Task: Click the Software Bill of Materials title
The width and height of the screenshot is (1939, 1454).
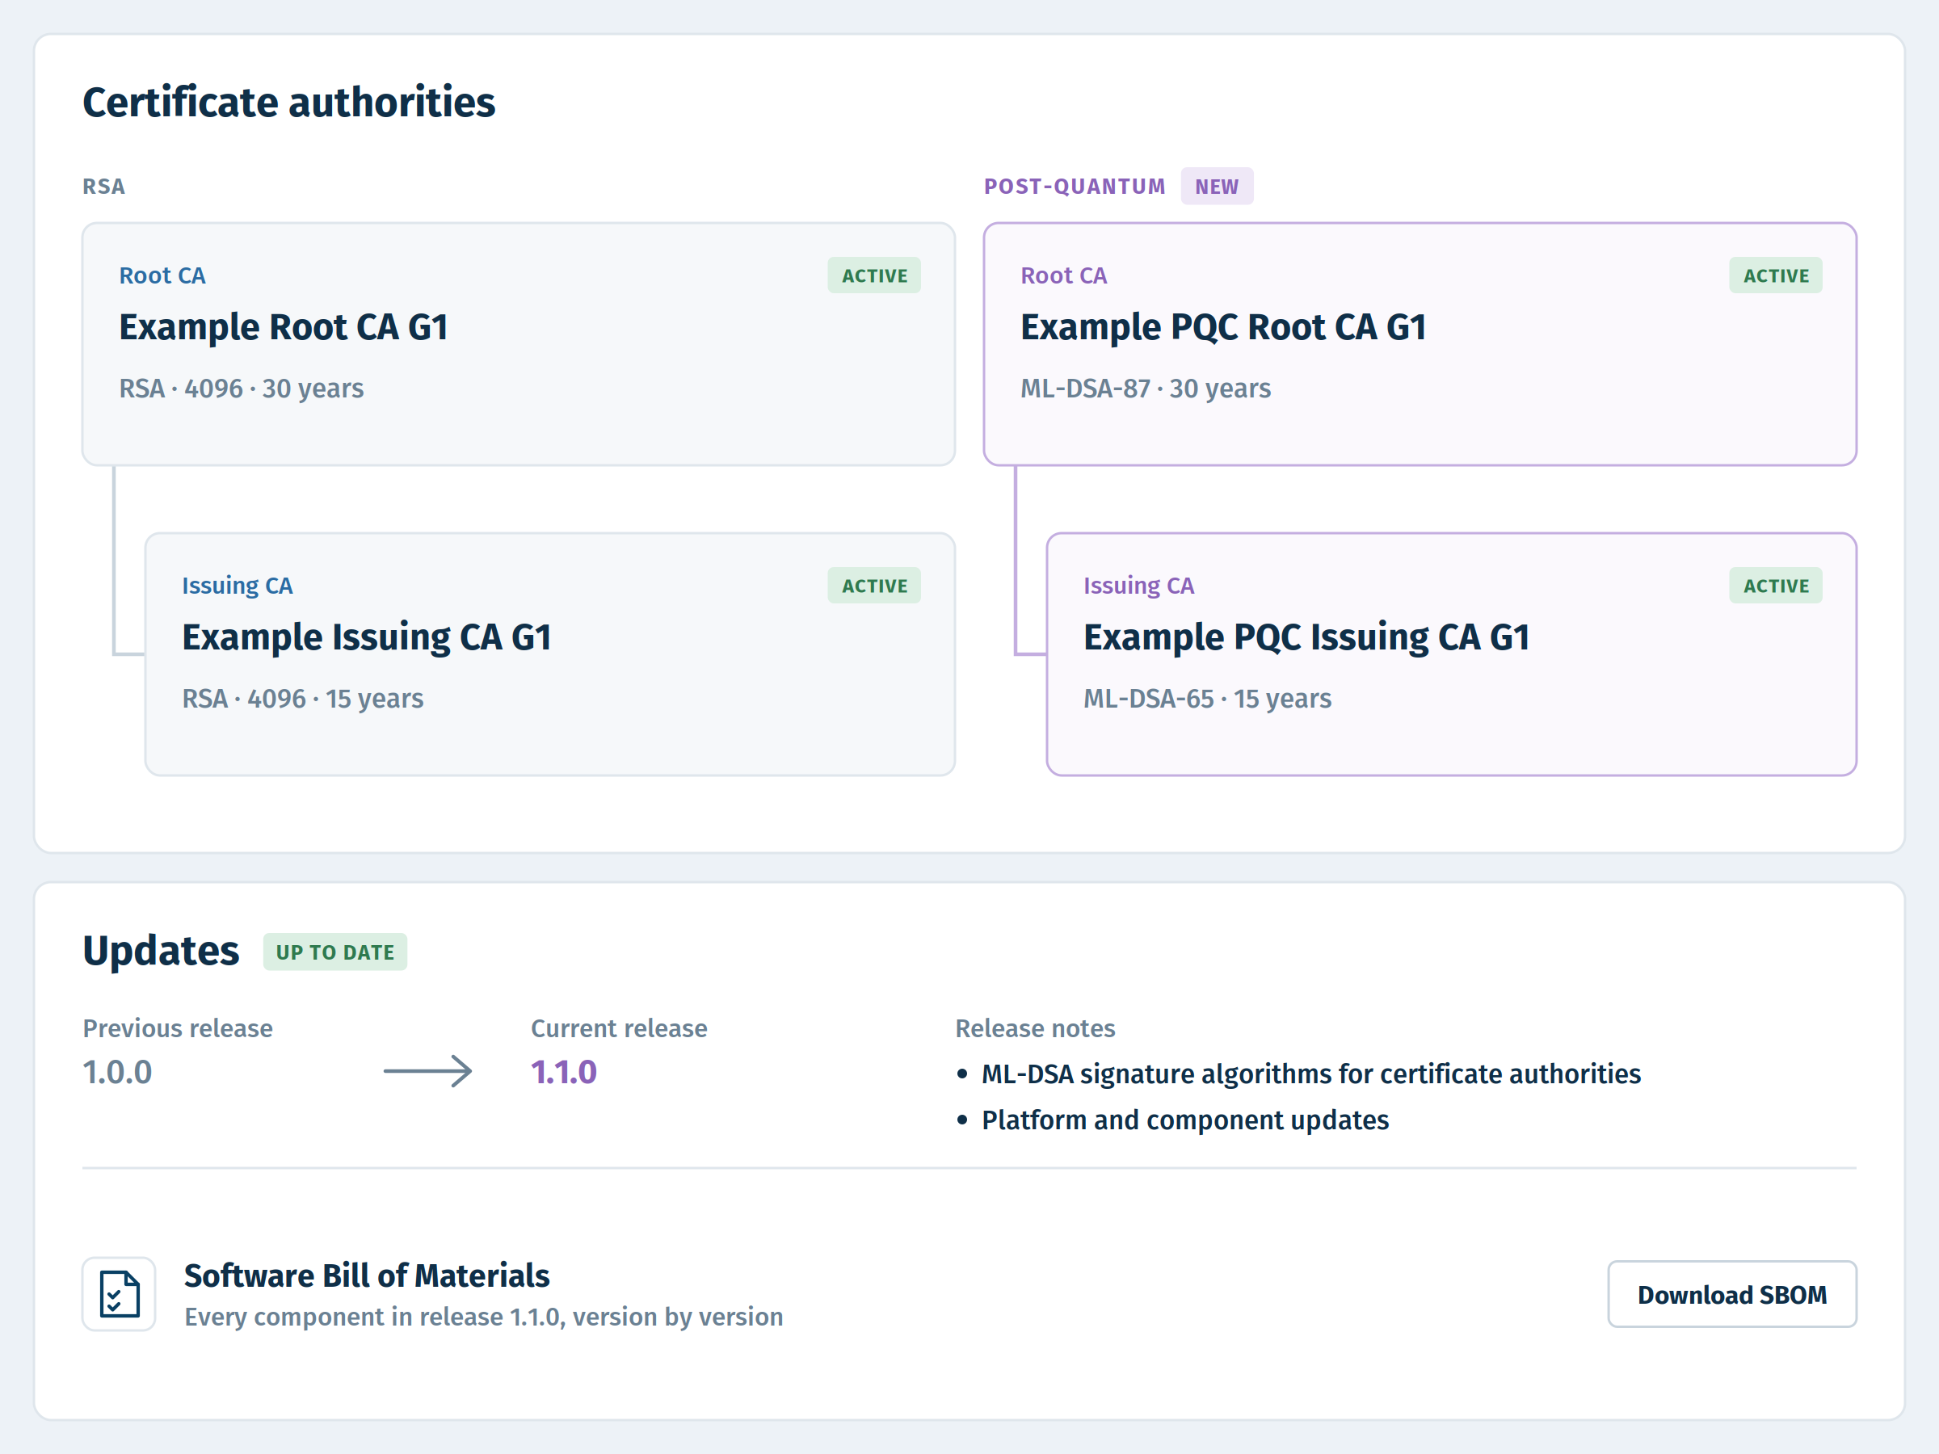Action: coord(367,1276)
